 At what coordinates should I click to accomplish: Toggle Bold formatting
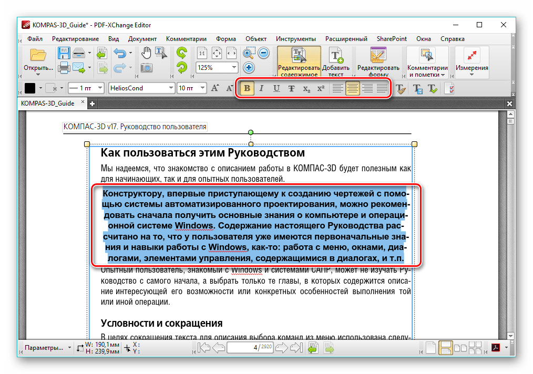[x=247, y=88]
